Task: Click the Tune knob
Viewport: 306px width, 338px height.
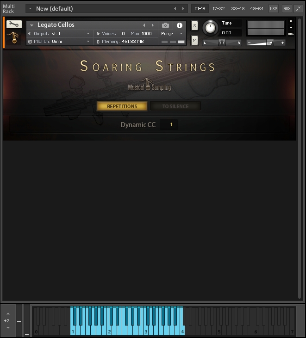Action: tap(210, 28)
